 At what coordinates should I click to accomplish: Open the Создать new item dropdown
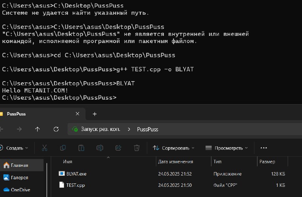tap(14, 148)
